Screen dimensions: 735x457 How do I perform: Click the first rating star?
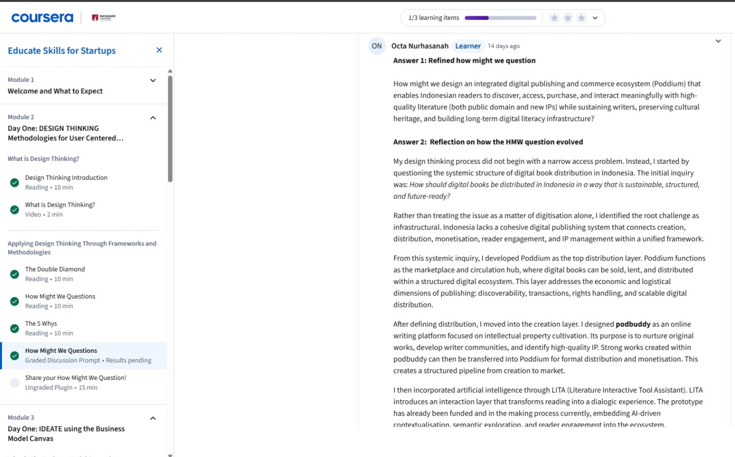554,18
